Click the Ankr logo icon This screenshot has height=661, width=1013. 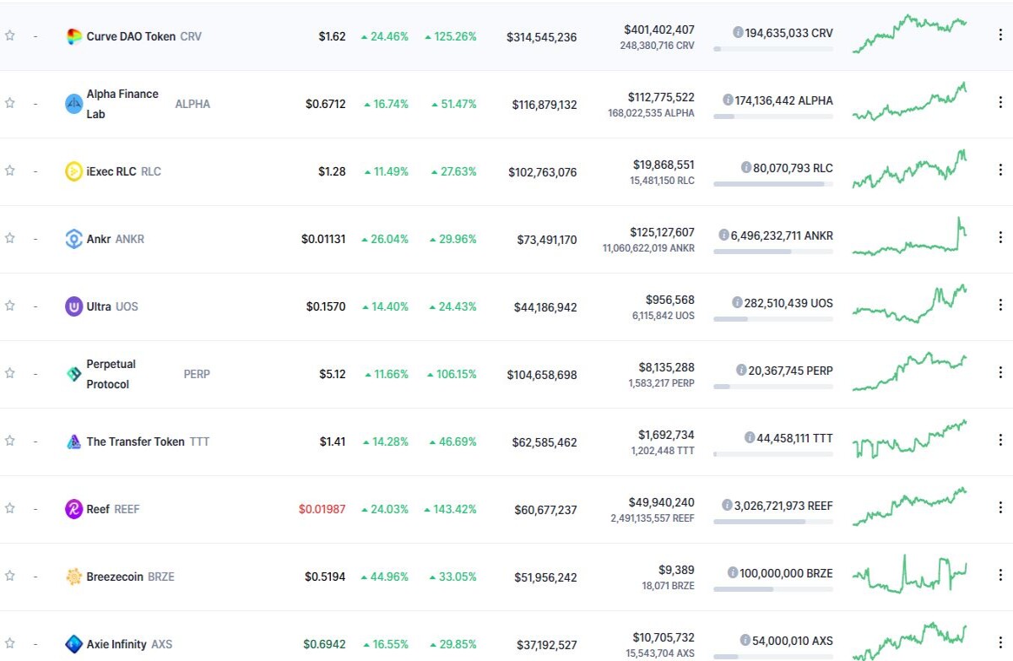(74, 239)
